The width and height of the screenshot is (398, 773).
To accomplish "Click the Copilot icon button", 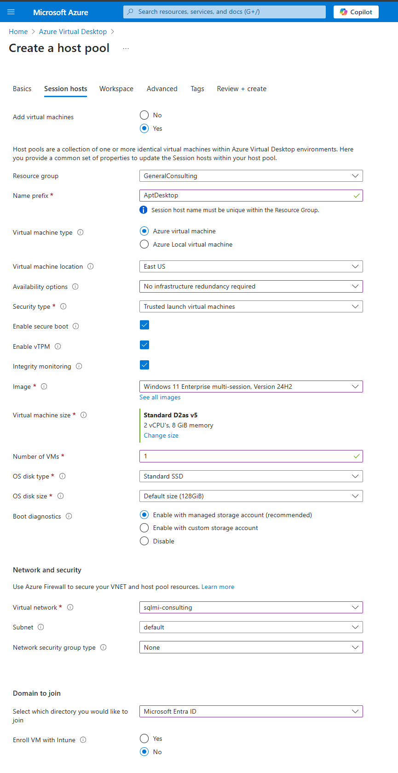I will (x=356, y=12).
